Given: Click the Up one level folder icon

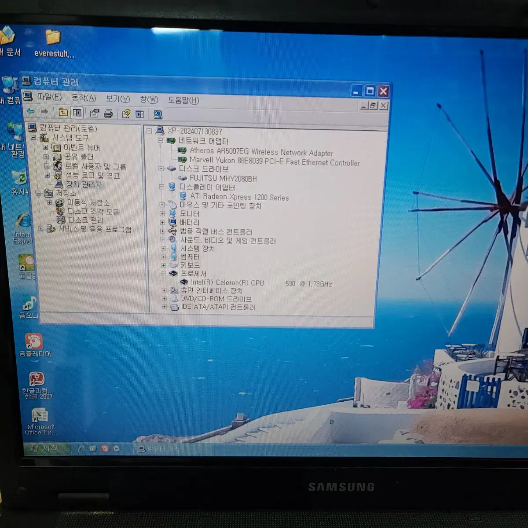Looking at the screenshot, I should pyautogui.click(x=63, y=112).
